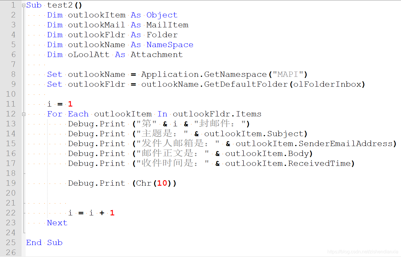Click the 'In' keyword on line 12

tap(162, 114)
